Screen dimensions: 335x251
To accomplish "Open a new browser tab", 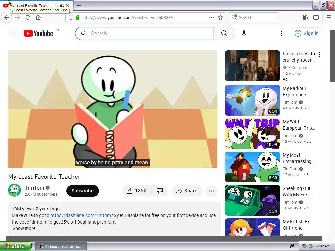I will tap(79, 5).
